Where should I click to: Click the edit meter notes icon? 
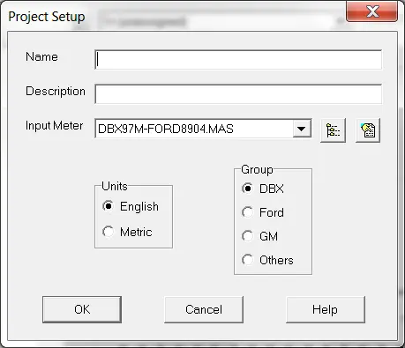[368, 130]
